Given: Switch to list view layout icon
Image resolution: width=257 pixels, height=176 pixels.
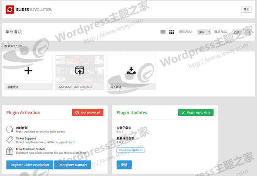Looking at the screenshot, I should click(163, 32).
